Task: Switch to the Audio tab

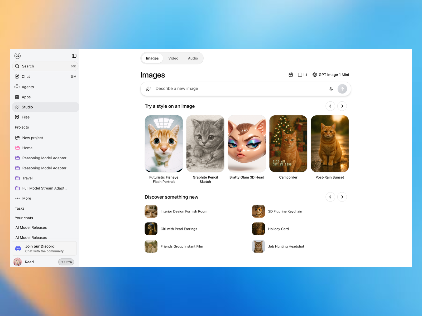Action: pyautogui.click(x=193, y=58)
